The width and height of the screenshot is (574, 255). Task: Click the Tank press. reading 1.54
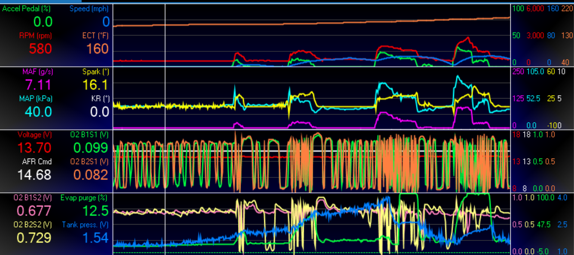point(95,238)
